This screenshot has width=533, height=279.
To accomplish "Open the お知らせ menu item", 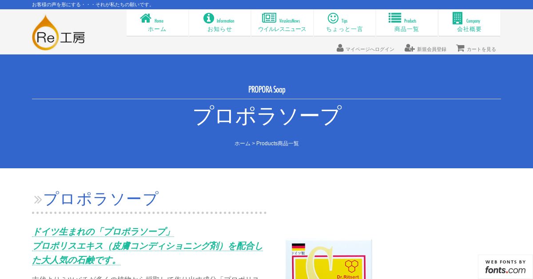I will (220, 23).
